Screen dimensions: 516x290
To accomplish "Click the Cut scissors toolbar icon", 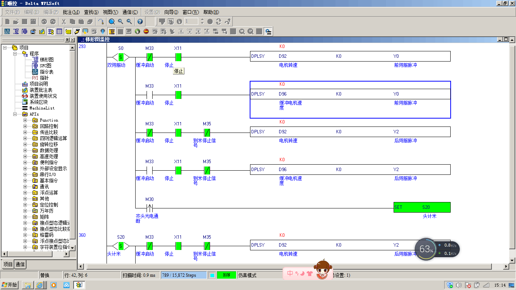I will pos(64,22).
